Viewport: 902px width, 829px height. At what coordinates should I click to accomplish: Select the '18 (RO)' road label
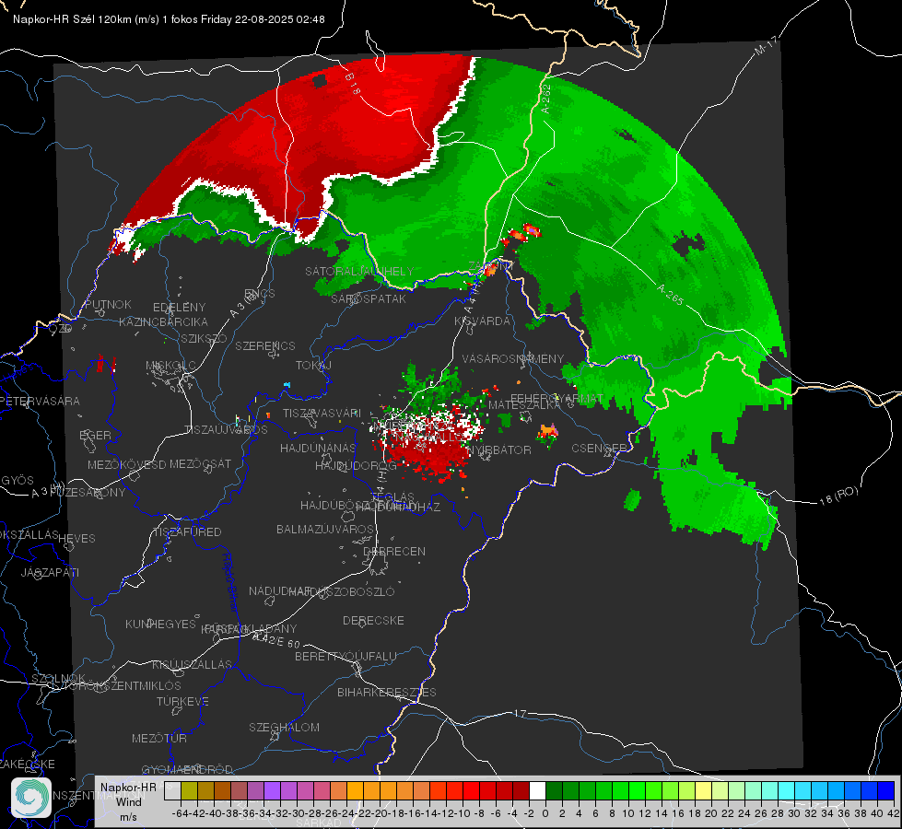pos(838,496)
